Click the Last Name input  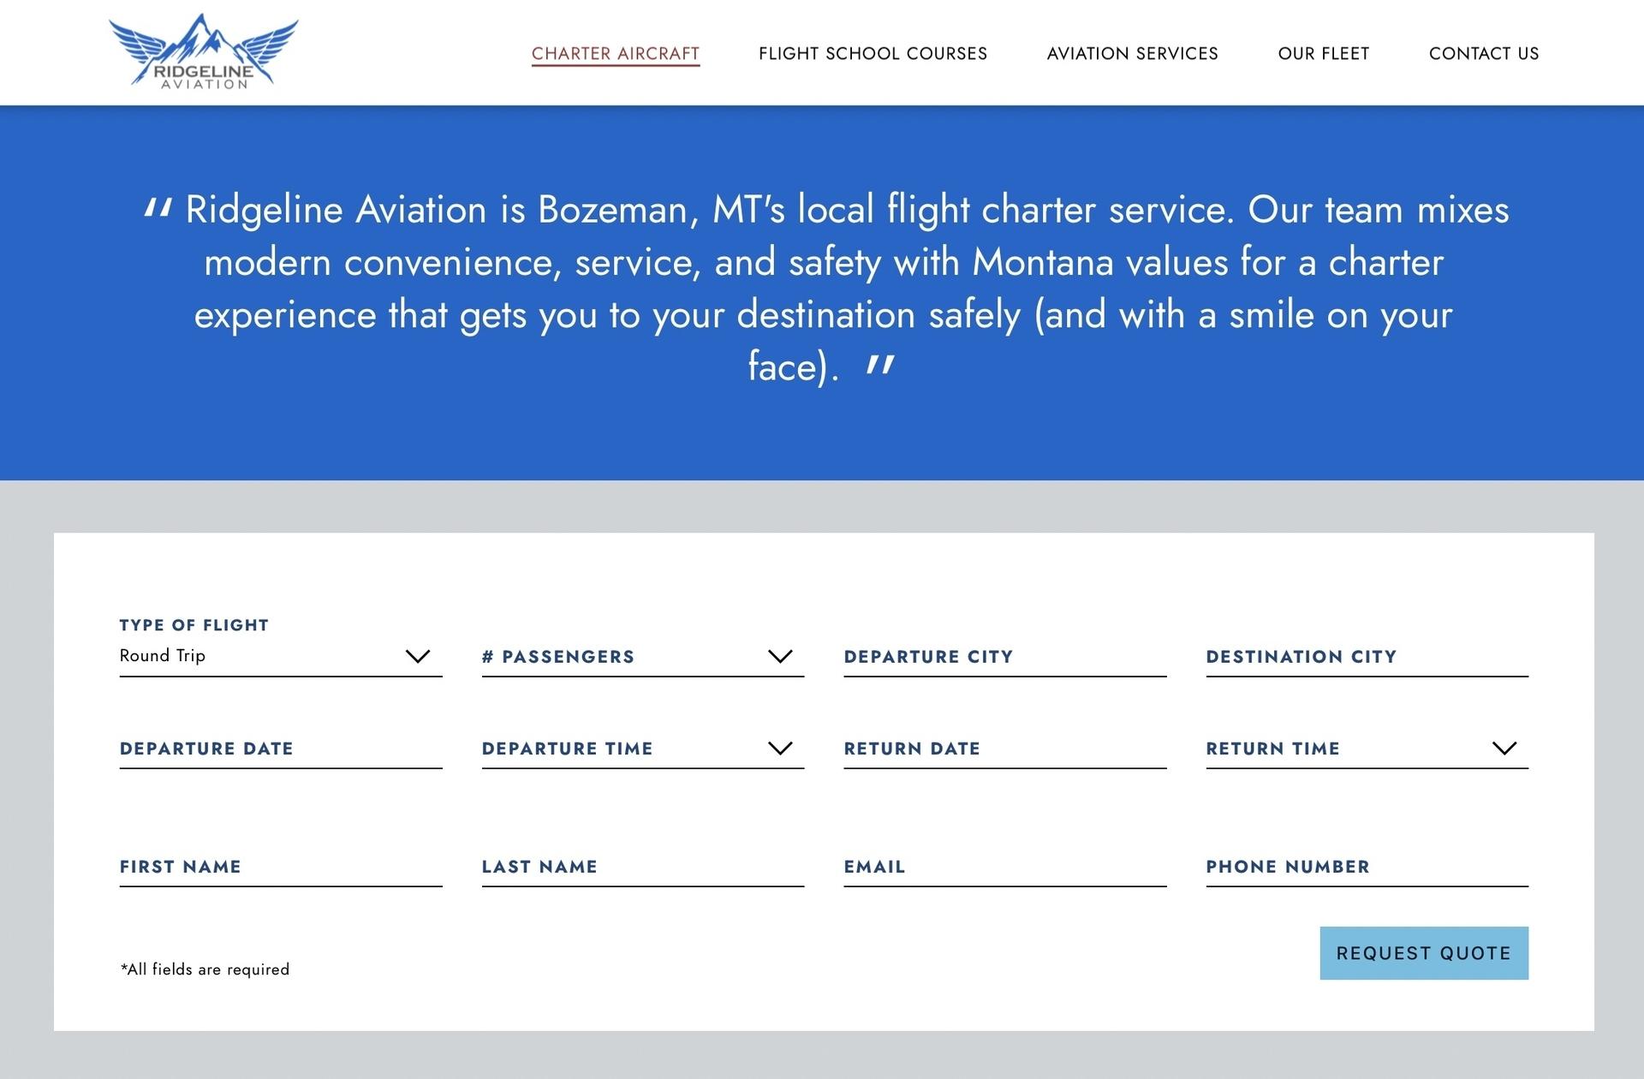pos(642,867)
